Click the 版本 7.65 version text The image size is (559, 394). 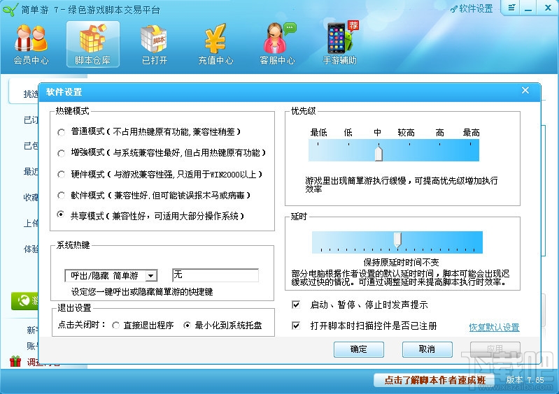525,380
